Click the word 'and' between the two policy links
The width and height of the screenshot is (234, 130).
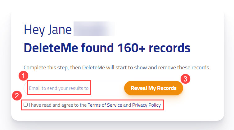[x=127, y=105]
